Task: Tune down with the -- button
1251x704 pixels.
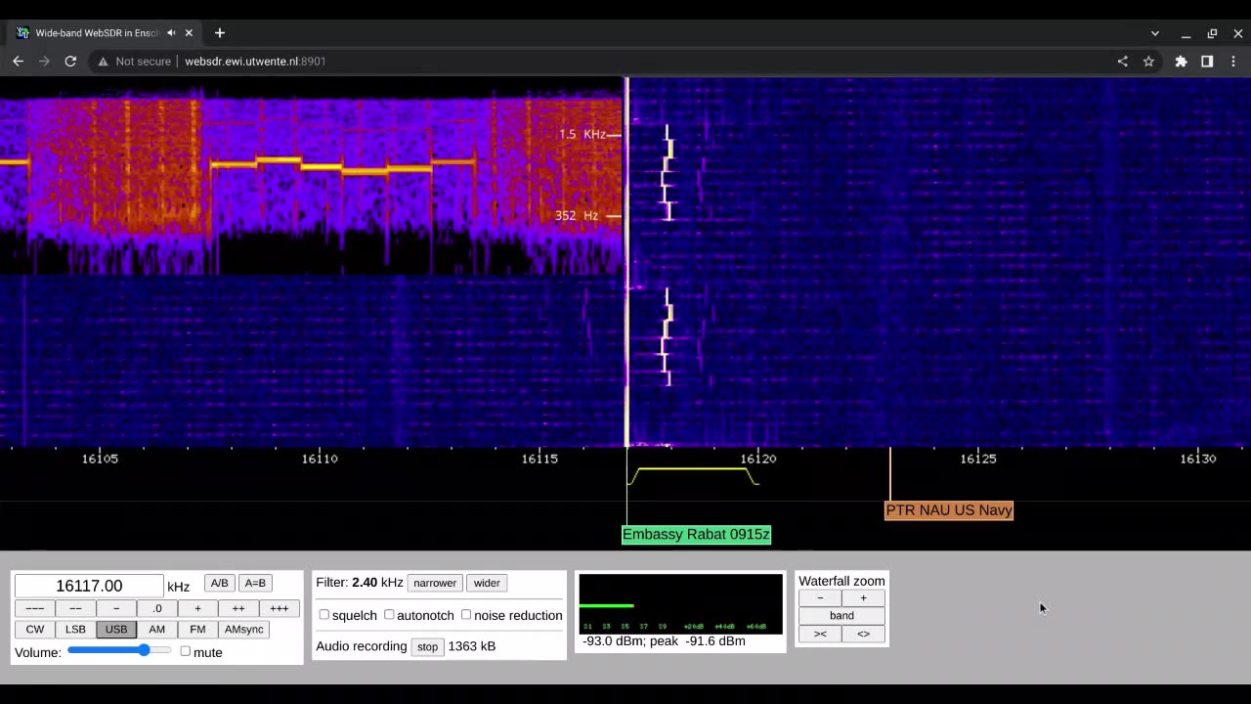Action: (75, 608)
